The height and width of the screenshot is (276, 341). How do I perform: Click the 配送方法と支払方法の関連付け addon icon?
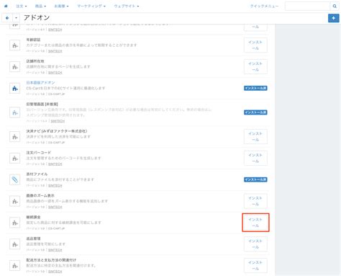pyautogui.click(x=15, y=266)
